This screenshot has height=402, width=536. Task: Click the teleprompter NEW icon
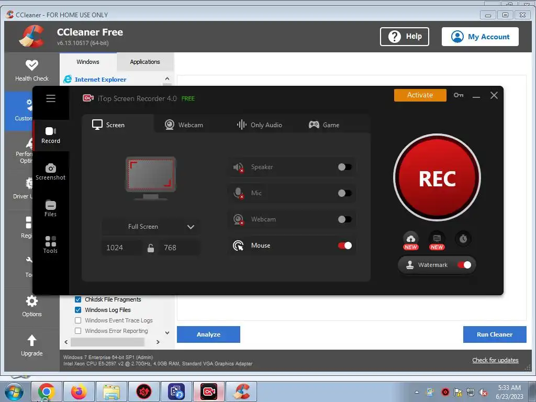click(437, 241)
